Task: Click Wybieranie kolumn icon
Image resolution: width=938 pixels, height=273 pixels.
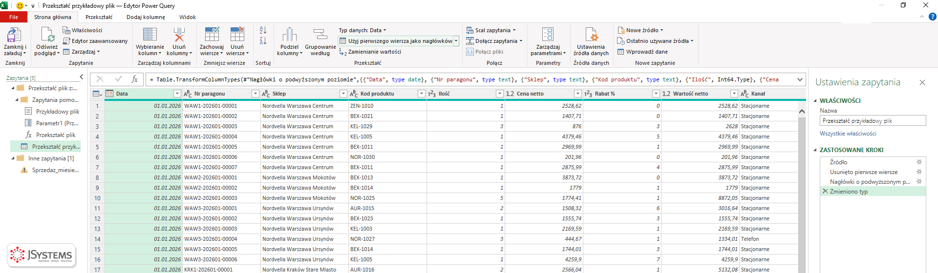Action: point(149,35)
